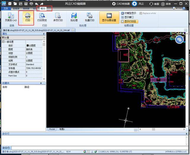
Task: Click the undo arrow in title bar
Action: 37,4
